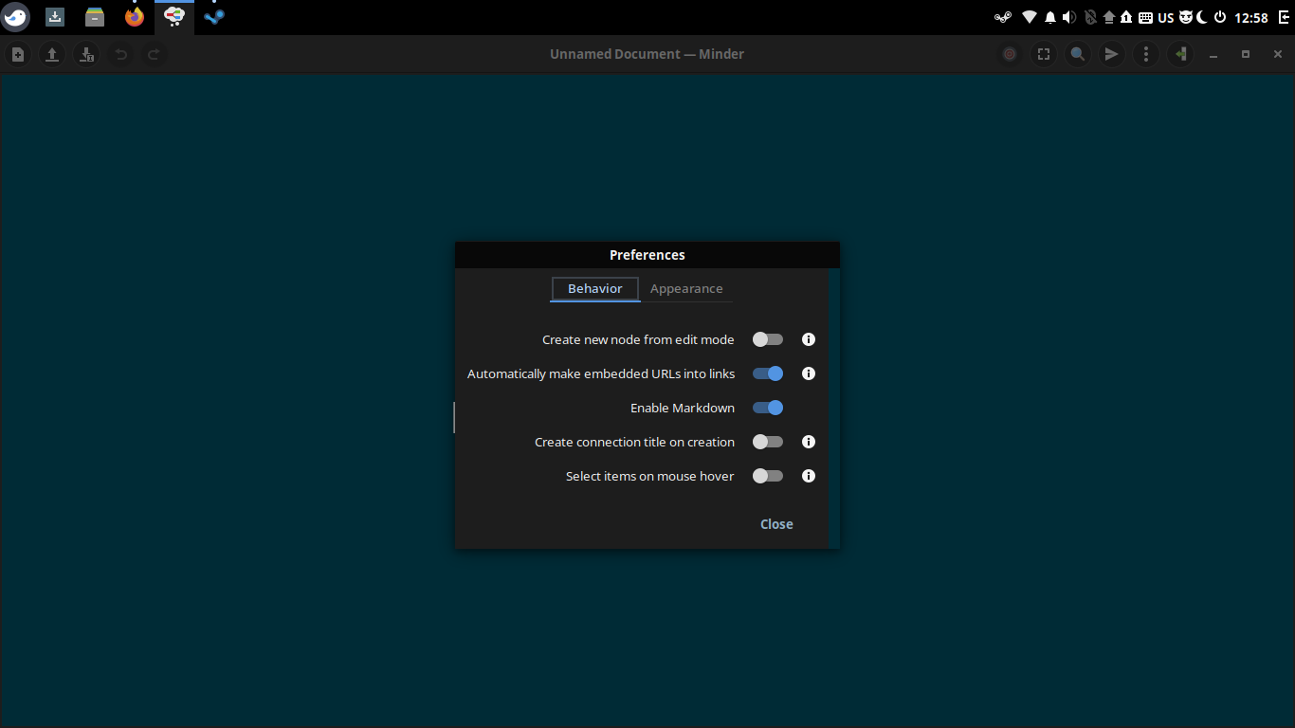1295x728 pixels.
Task: Enable creating new node from edit mode
Action: pyautogui.click(x=767, y=339)
